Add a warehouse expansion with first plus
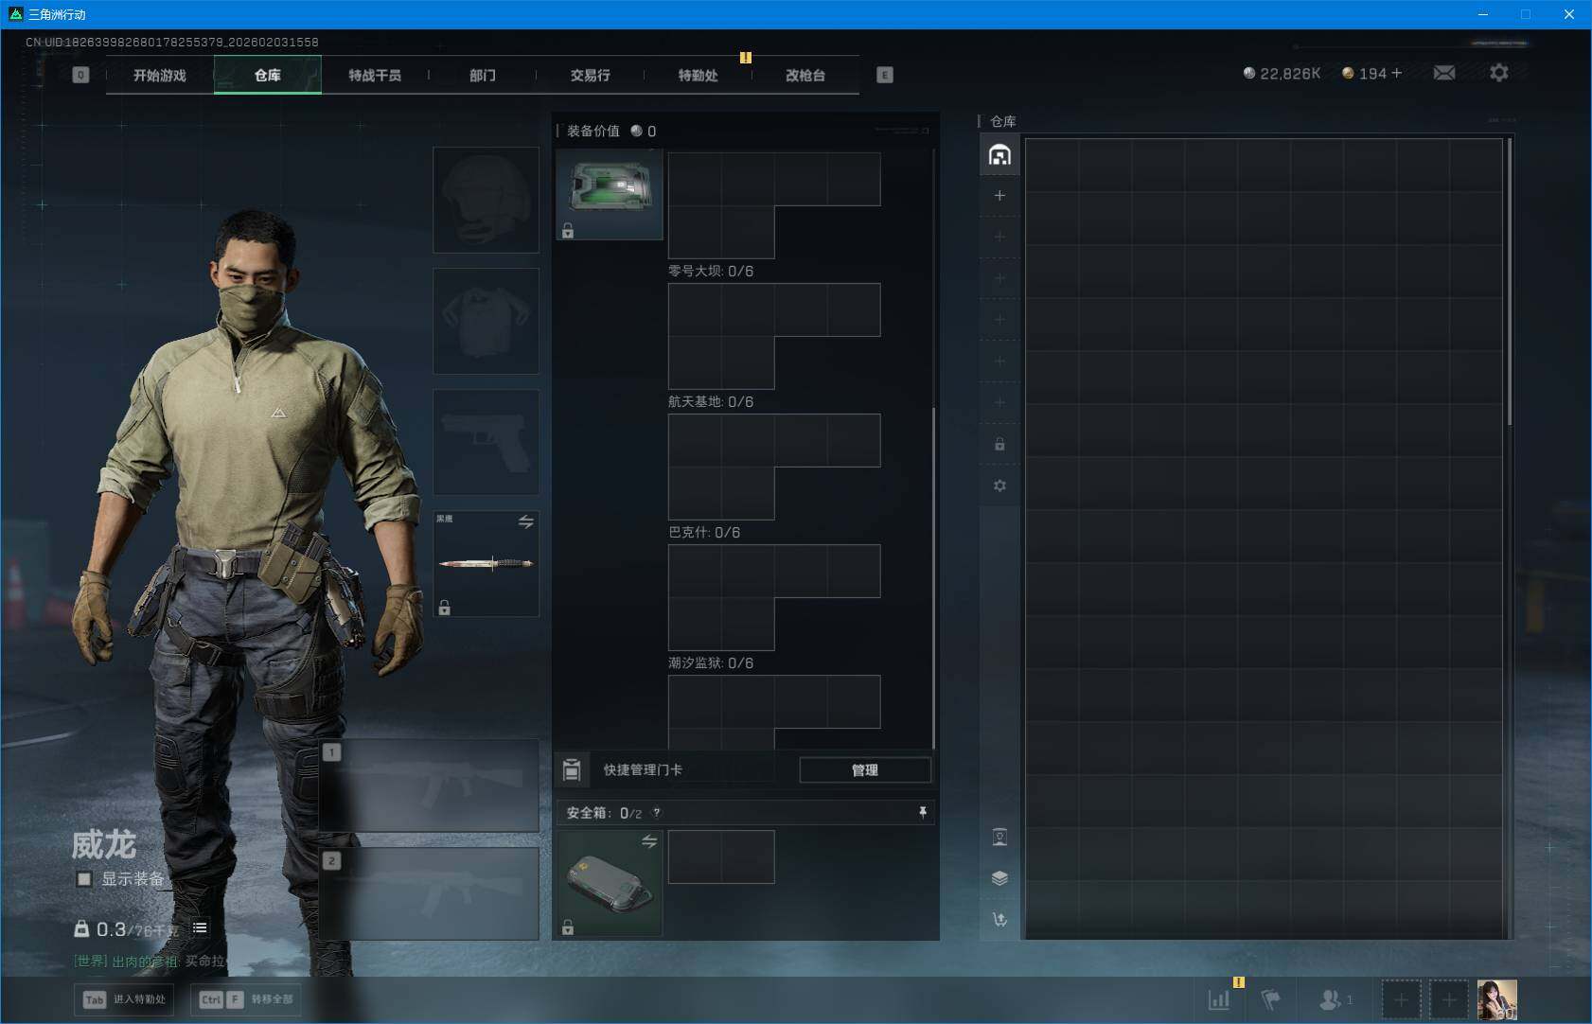Image resolution: width=1592 pixels, height=1024 pixels. click(x=999, y=196)
